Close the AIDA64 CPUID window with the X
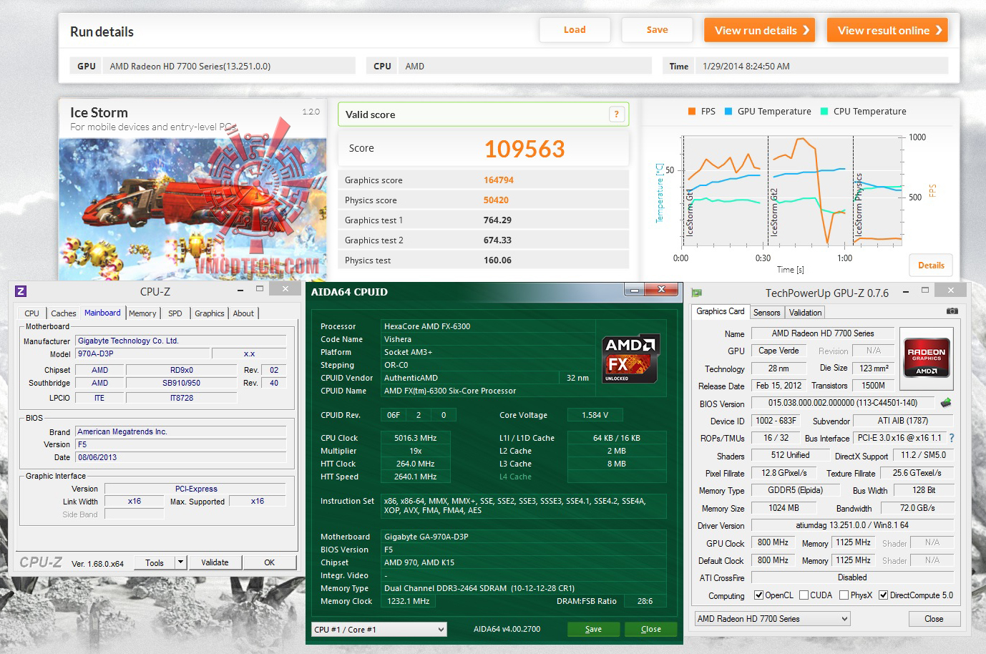 [661, 290]
